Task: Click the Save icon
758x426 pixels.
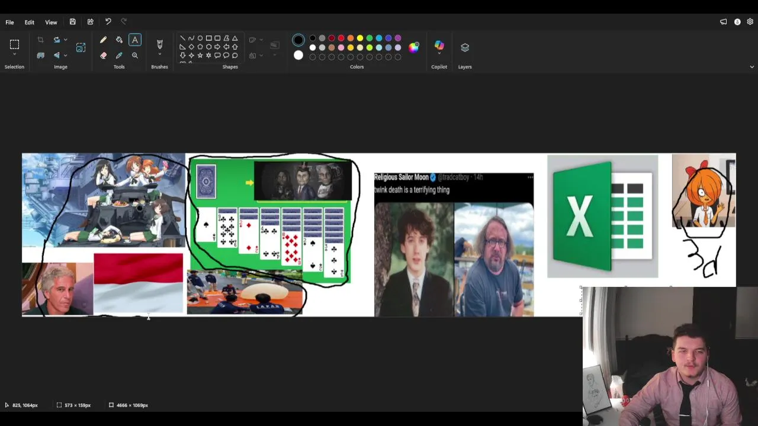Action: coord(72,22)
